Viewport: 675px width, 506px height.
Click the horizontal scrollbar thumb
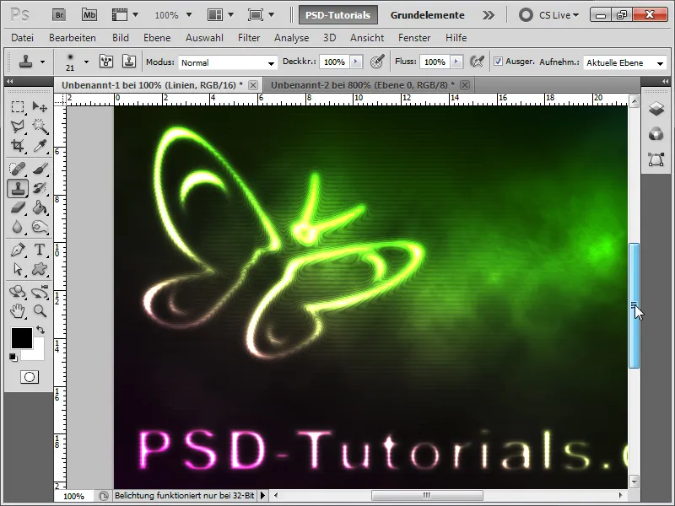427,495
